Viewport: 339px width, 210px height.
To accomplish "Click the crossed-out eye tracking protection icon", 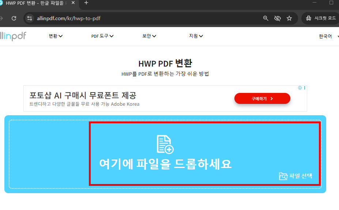I will pos(278,18).
